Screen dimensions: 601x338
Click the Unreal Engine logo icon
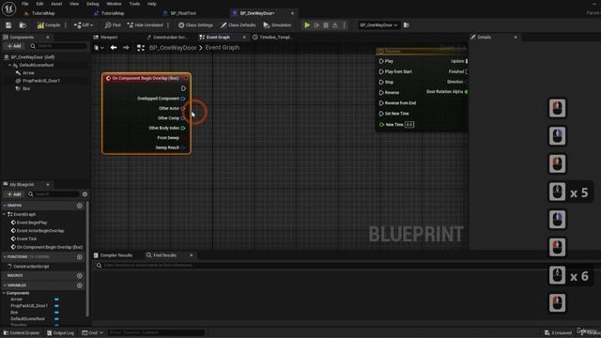[x=8, y=8]
